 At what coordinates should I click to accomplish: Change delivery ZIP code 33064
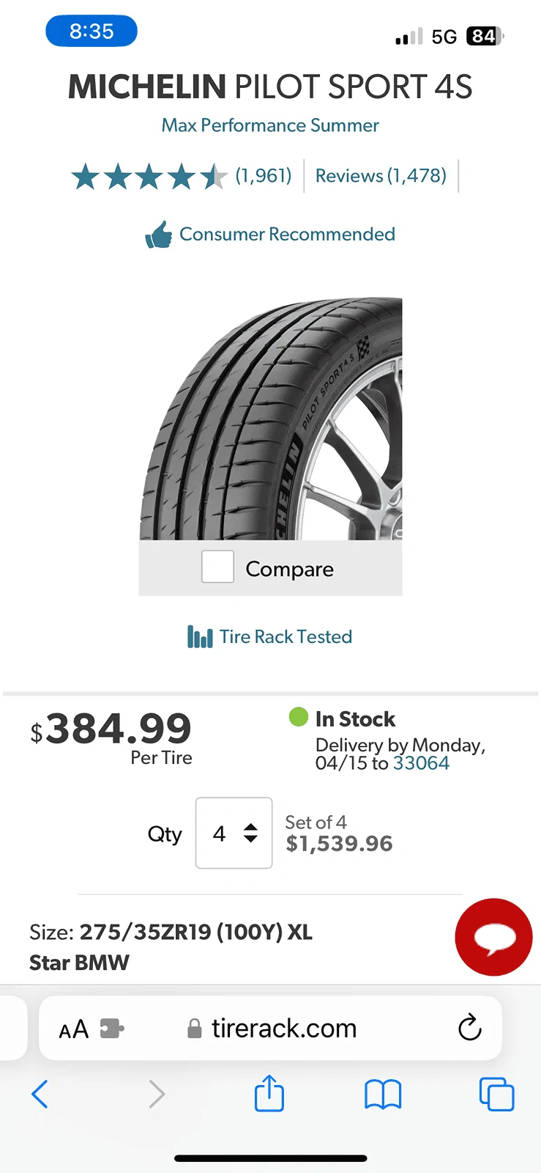point(421,763)
